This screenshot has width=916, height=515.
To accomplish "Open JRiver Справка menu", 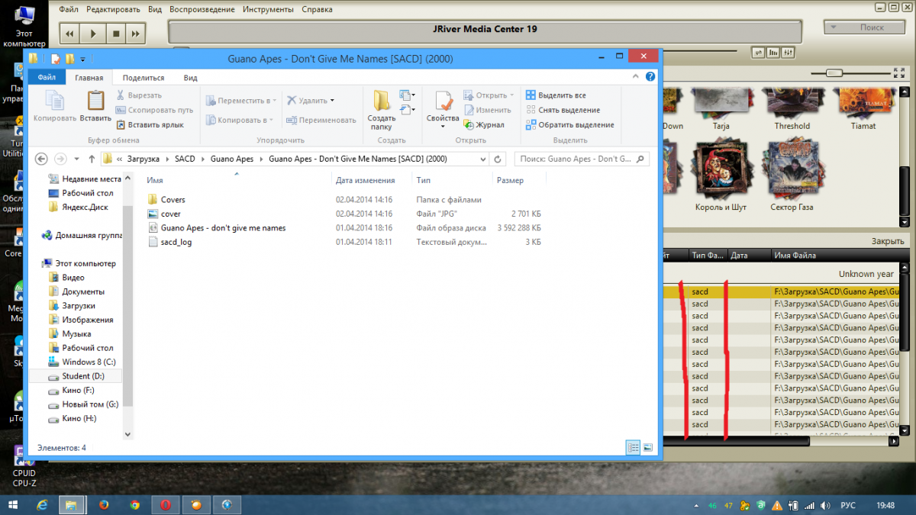I will click(x=317, y=8).
